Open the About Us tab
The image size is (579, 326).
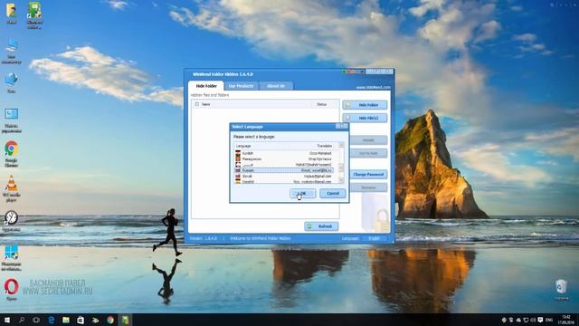275,86
